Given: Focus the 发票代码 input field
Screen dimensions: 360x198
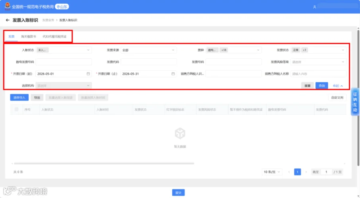Looking at the screenshot, I should (148, 62).
